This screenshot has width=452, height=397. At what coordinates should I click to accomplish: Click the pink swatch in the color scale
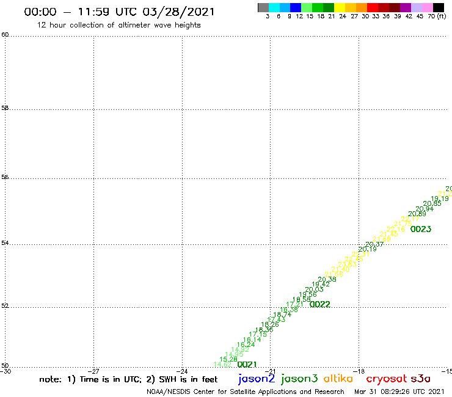(x=427, y=7)
